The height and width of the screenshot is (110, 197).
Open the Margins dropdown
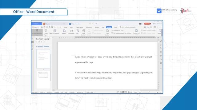pyautogui.click(x=64, y=32)
